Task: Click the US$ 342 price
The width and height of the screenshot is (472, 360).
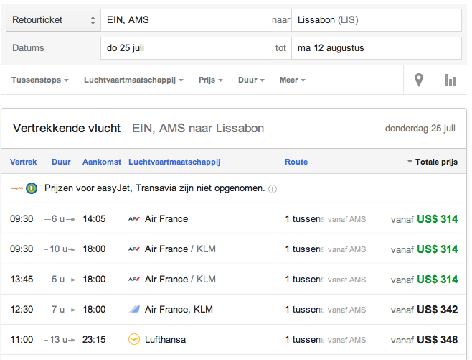Action: pos(437,310)
